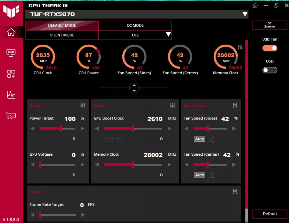Viewport: 289px width, 223px height.
Task: Open the utilities download sidebar icon
Action: (11, 74)
